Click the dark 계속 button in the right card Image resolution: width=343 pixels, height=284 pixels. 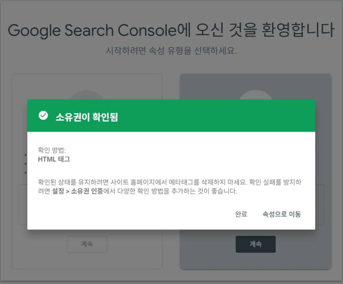click(x=256, y=244)
